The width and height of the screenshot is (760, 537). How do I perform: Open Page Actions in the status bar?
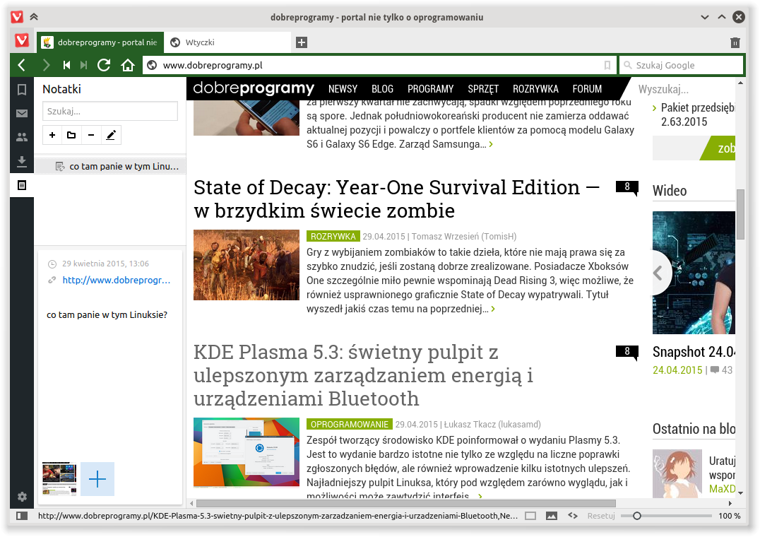pos(572,516)
